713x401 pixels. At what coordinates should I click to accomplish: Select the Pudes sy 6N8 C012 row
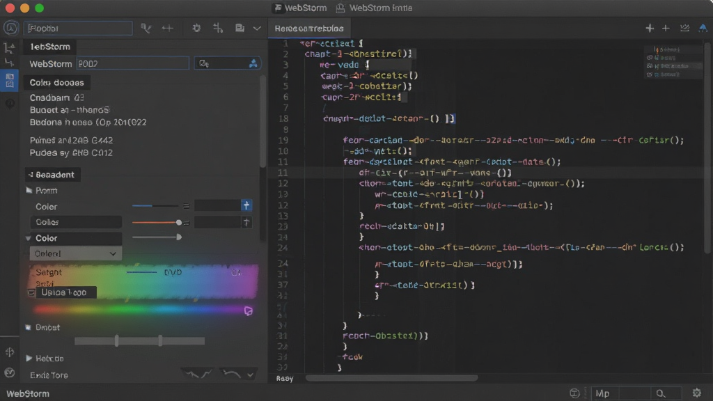(71, 152)
